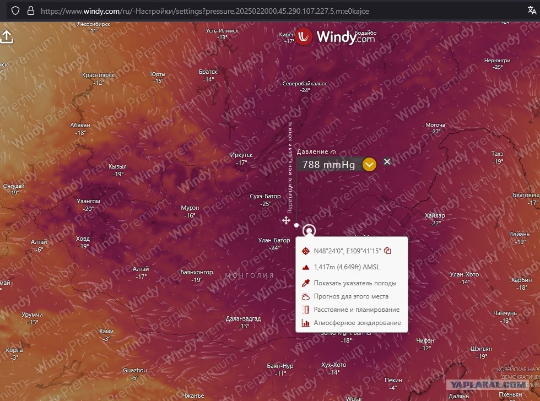Close the pressure picker with X

pos(387,161)
